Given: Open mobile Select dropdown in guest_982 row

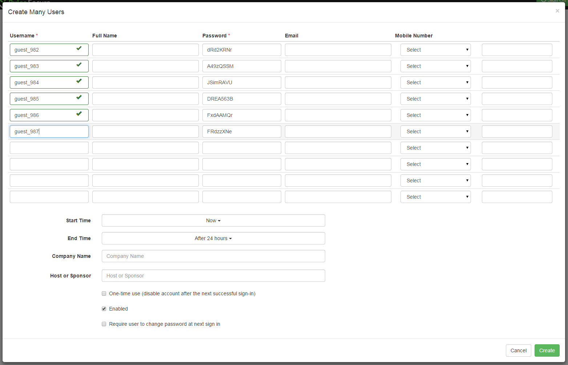Looking at the screenshot, I should click(435, 50).
